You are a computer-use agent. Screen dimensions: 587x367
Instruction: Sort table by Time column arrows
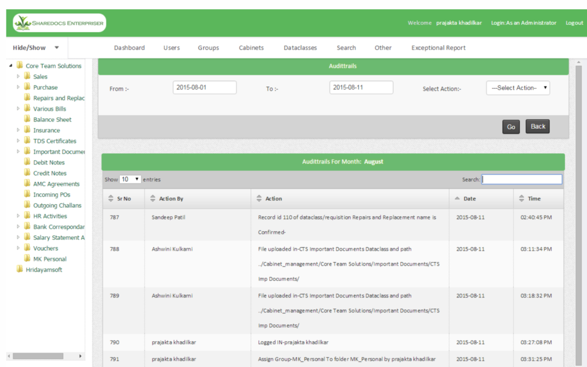(x=522, y=198)
